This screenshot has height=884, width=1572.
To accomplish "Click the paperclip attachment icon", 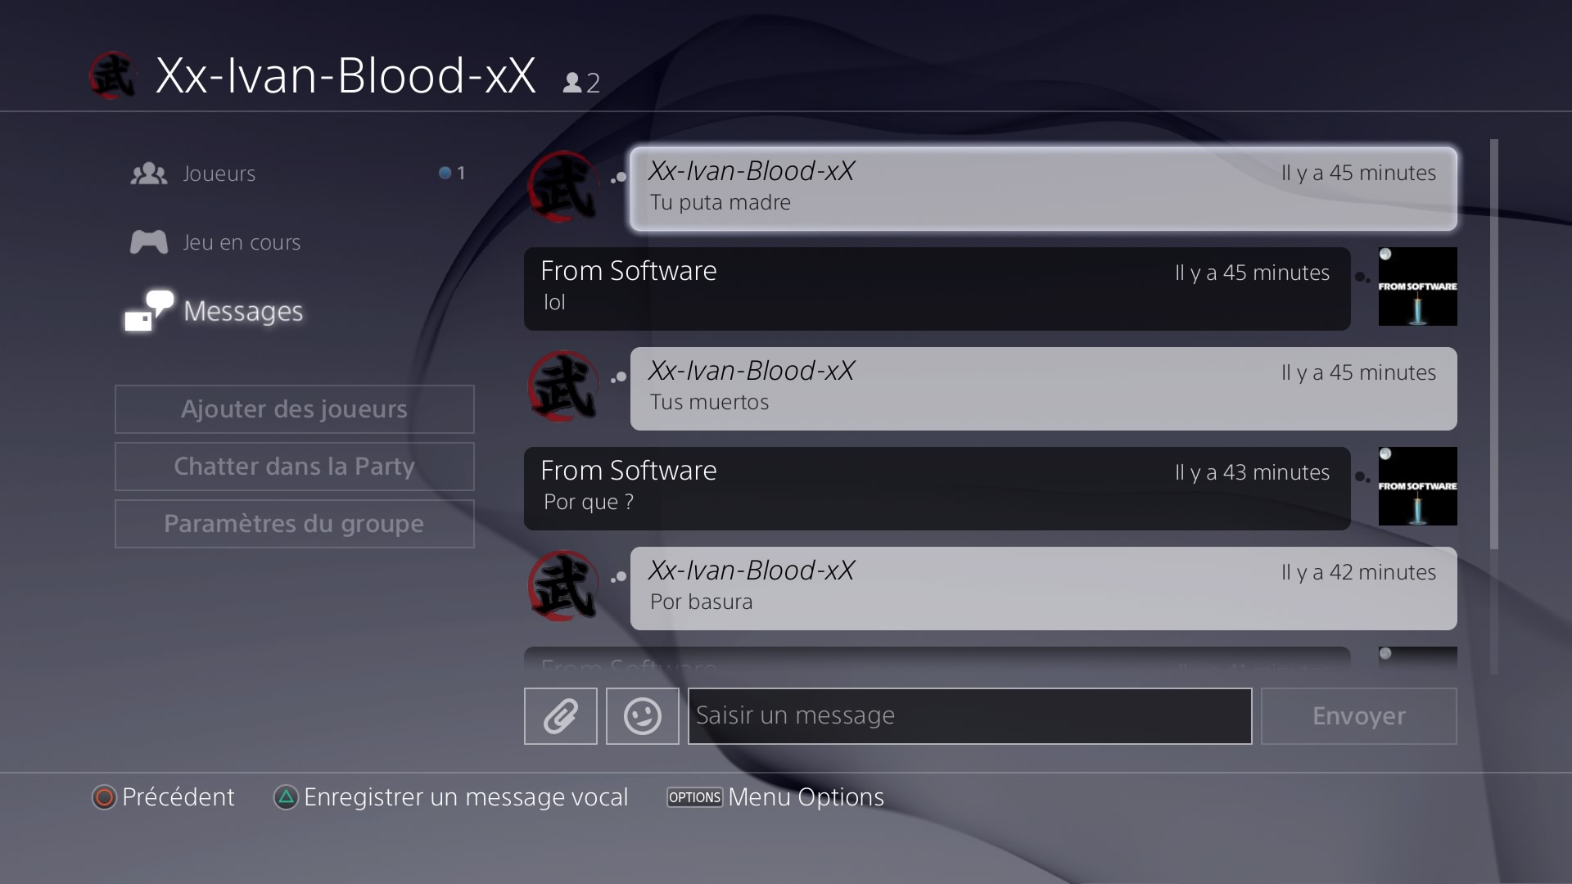I will pos(561,716).
